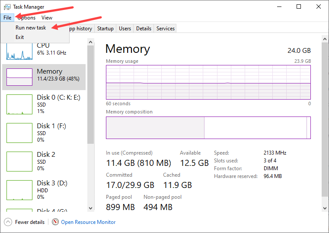Open the Disk 0 (C: K: E:) graph
This screenshot has width=329, height=233.
(19, 104)
